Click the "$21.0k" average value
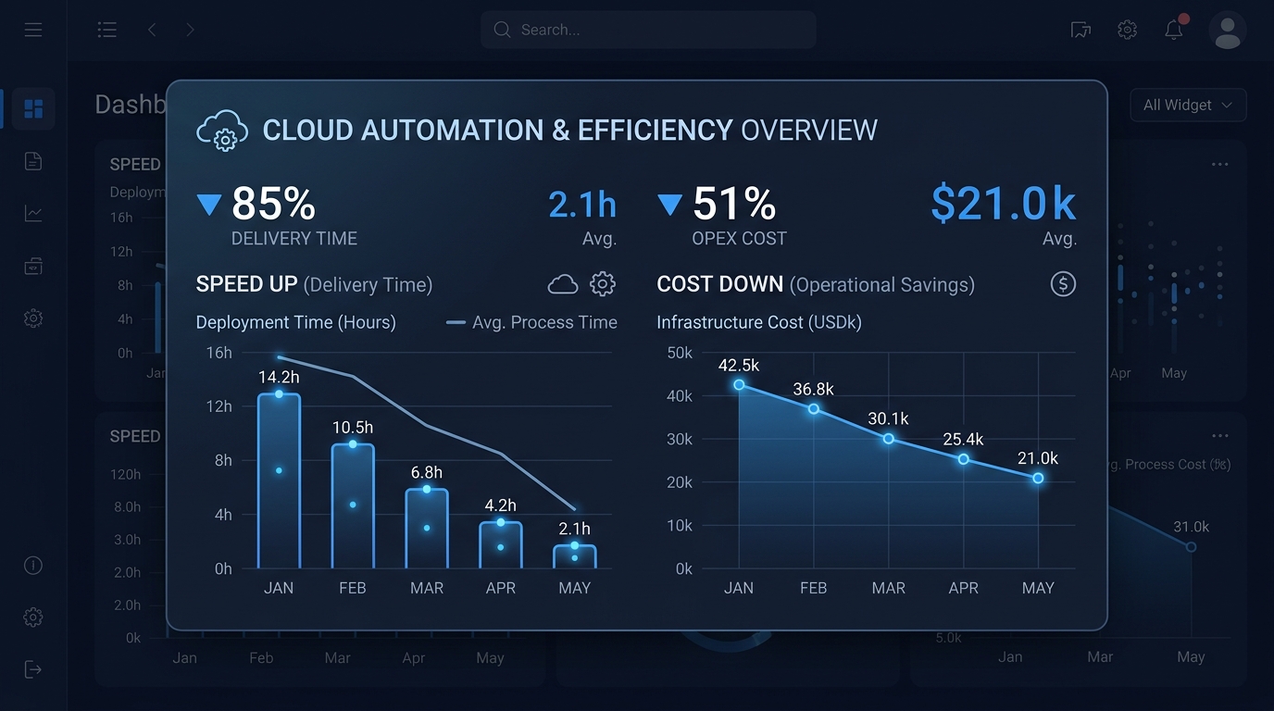1274x711 pixels. pyautogui.click(x=1003, y=204)
